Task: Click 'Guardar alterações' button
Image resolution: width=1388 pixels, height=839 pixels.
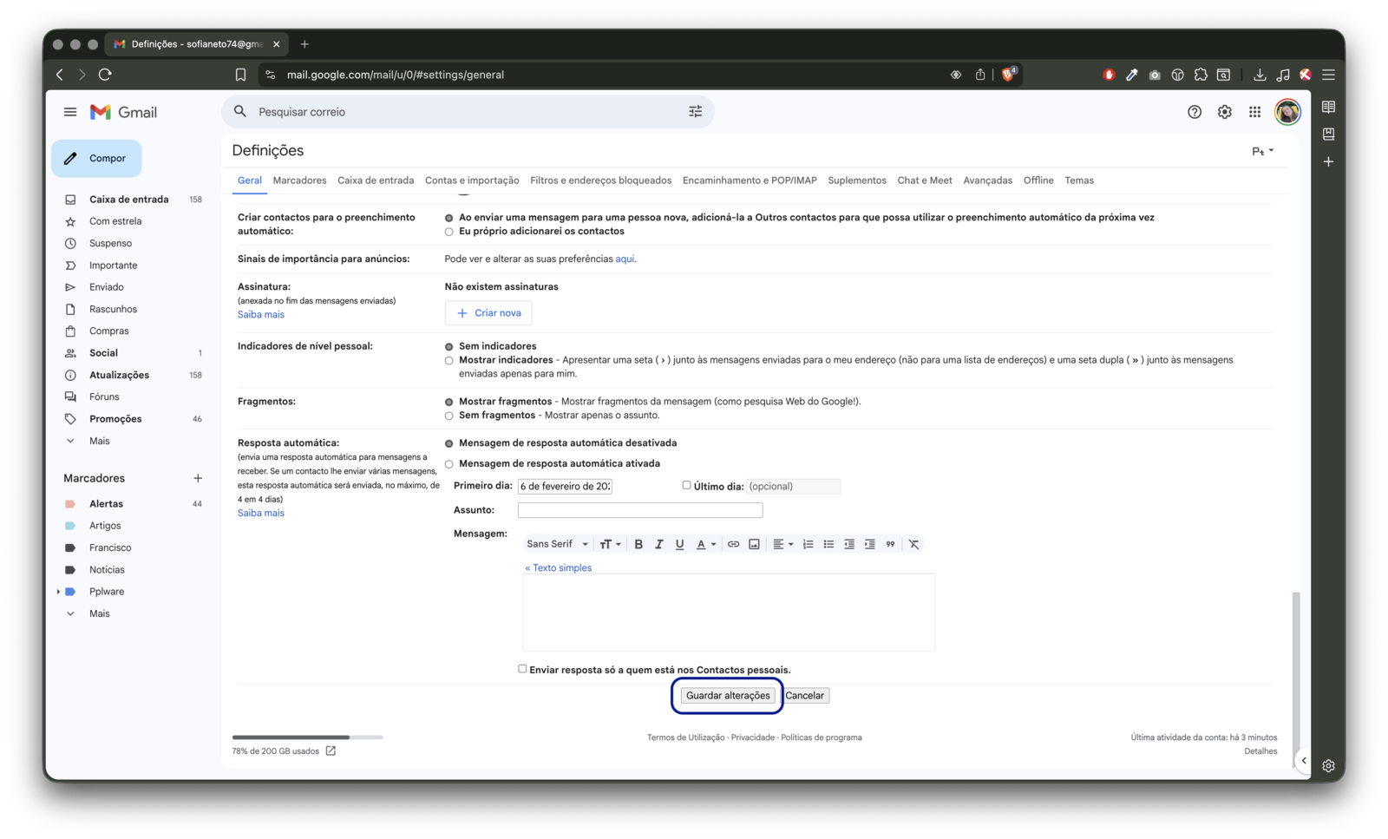Action: (x=727, y=696)
